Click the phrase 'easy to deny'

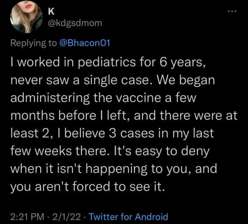(x=172, y=151)
